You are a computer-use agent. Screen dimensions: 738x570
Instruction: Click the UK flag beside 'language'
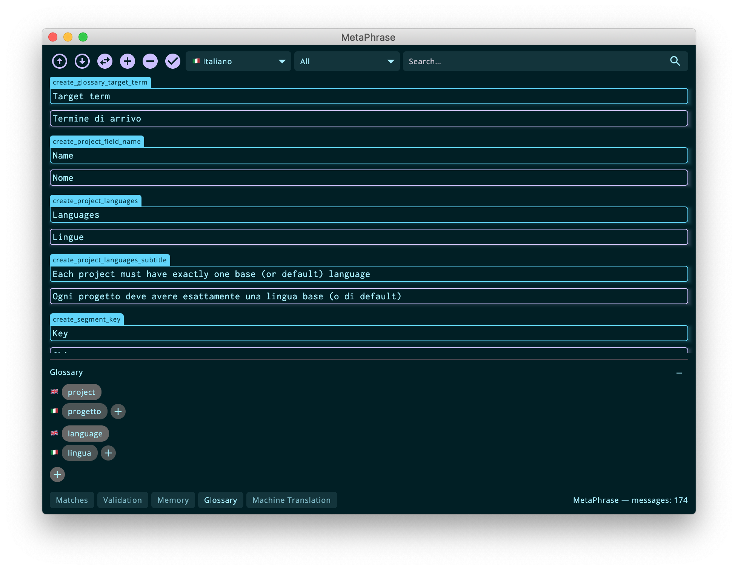[x=54, y=433]
